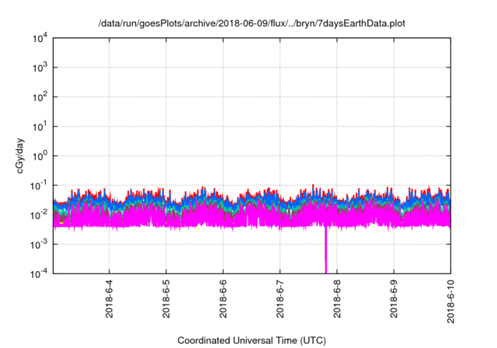Click the 2018-6-8 date tick label

tap(337, 299)
